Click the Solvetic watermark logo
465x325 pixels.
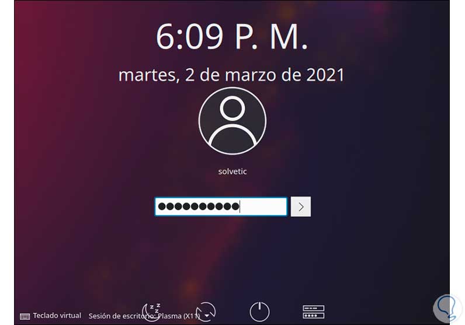point(447,308)
